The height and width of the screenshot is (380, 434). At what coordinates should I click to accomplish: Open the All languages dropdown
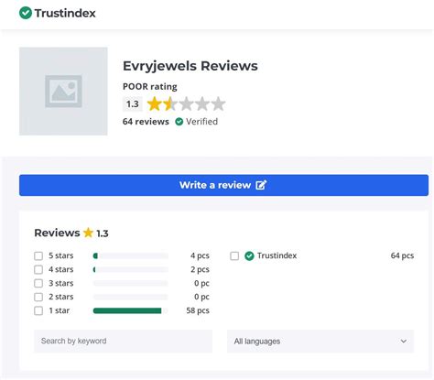click(x=320, y=342)
